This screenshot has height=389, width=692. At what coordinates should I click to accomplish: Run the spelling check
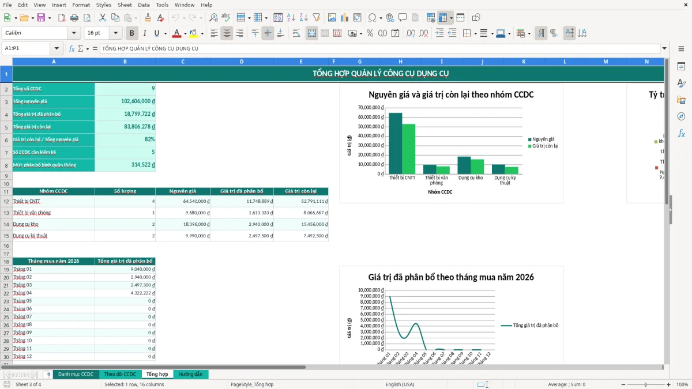pos(226,18)
